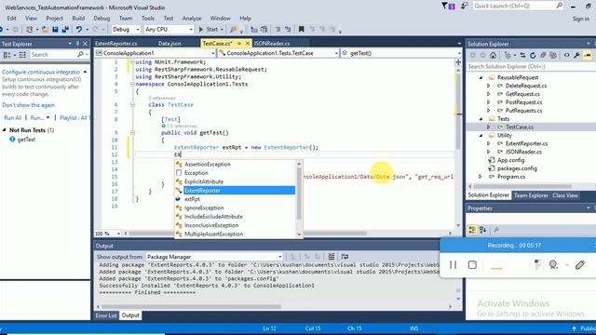Click the Categorized icon in Properties panel
Screen dimensions: 596x335
pos(472,230)
